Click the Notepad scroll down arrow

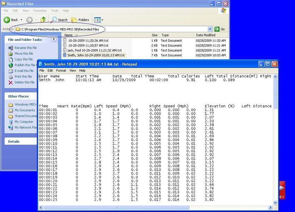coord(275,203)
